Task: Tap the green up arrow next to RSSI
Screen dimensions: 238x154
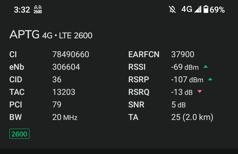Action: tap(206, 66)
